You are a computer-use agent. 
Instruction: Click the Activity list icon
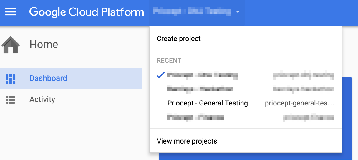11,100
